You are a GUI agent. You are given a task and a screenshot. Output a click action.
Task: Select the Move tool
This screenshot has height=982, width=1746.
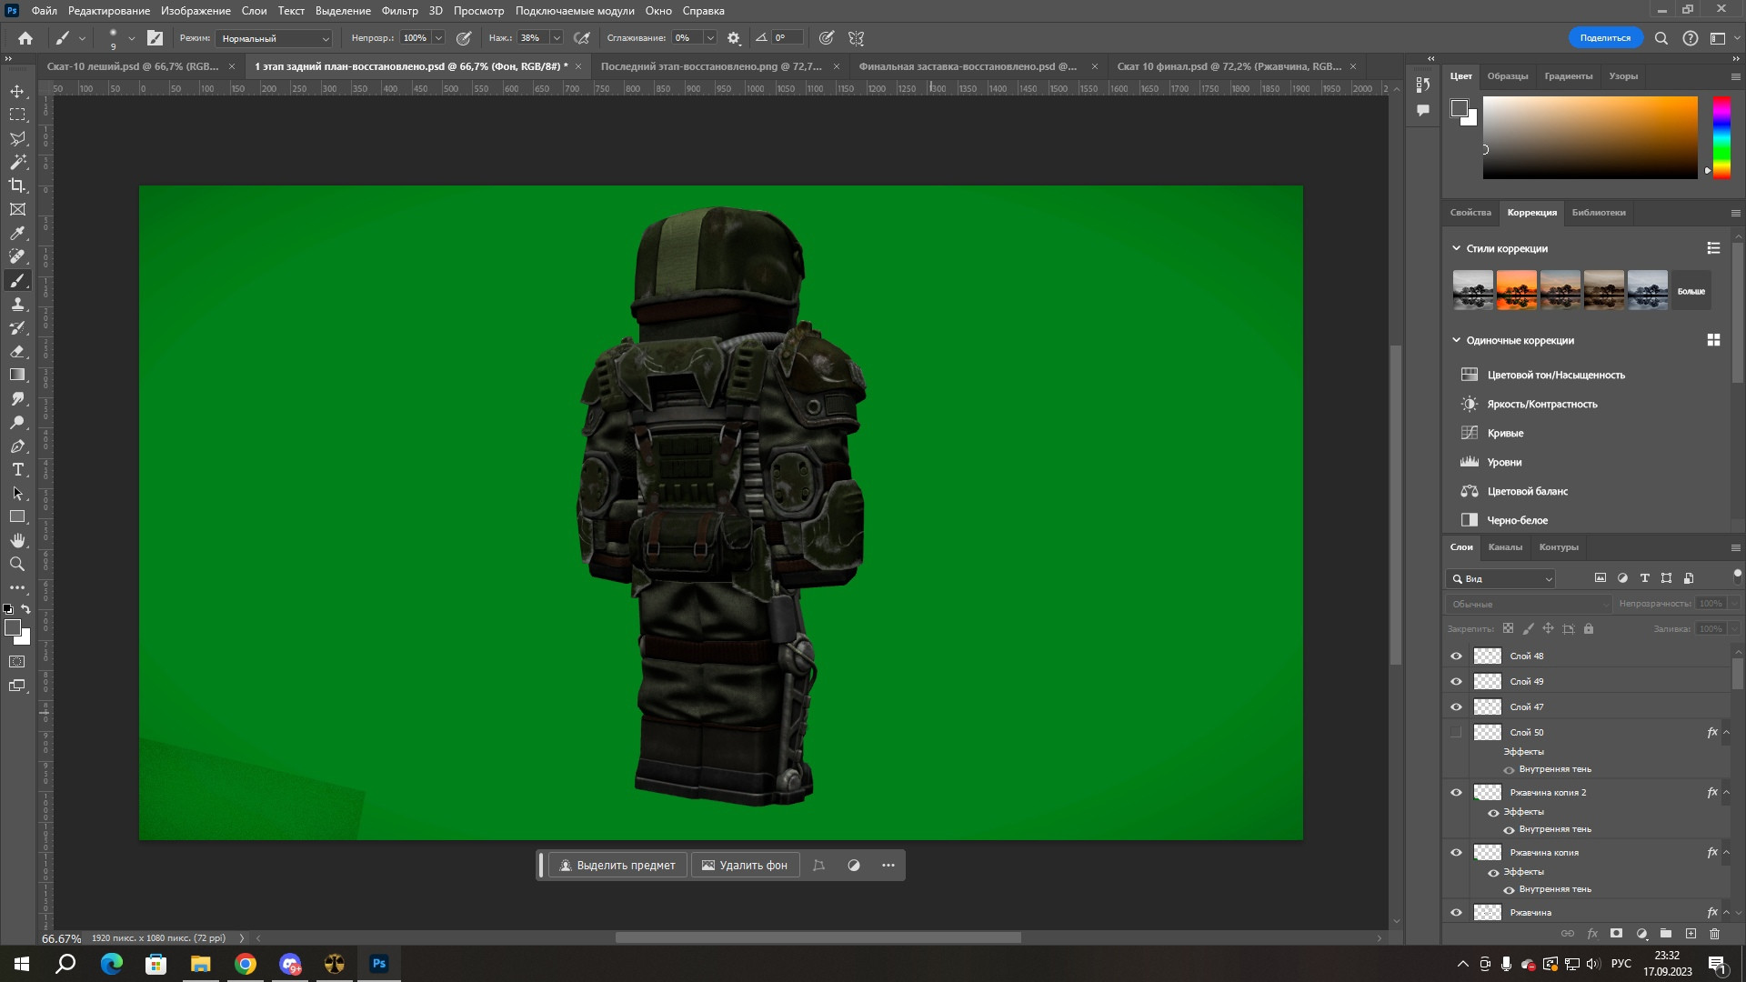point(17,92)
